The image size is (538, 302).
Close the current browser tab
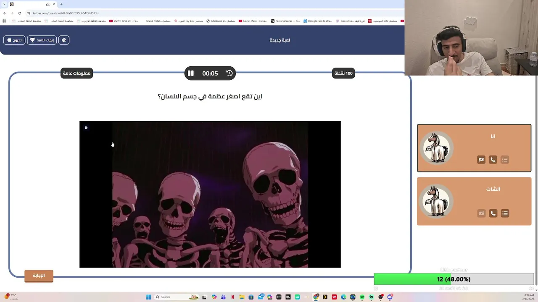54,4
